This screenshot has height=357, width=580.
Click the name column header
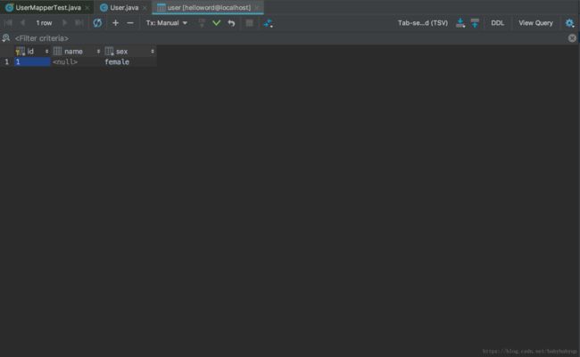click(x=77, y=52)
